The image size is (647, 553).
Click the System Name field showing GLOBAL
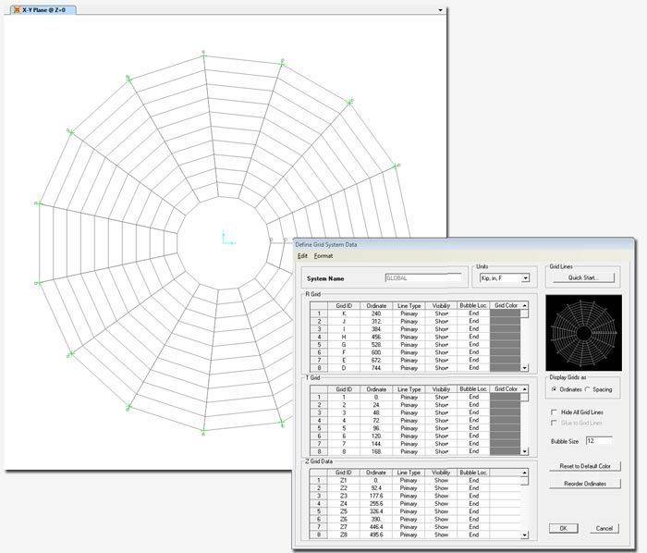pyautogui.click(x=423, y=277)
